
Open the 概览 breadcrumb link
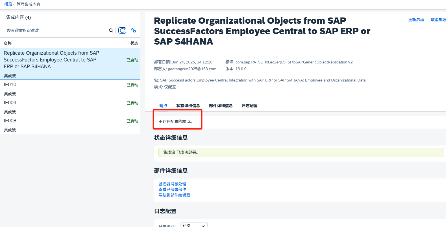click(8, 4)
